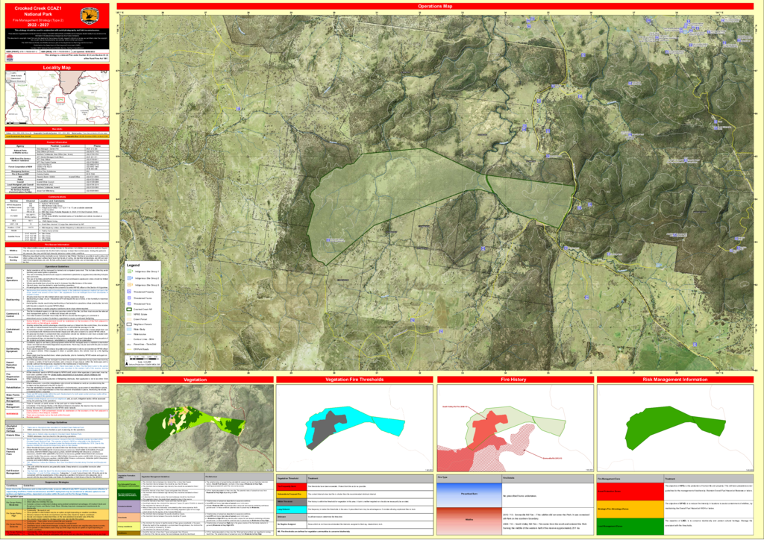Click the Heritage Guidelines header

pos(57,422)
